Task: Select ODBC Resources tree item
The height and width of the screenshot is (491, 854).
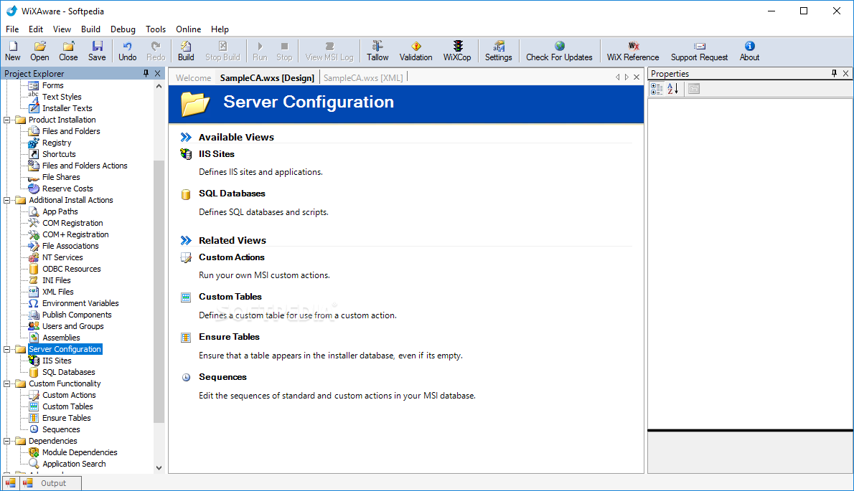Action: [x=71, y=269]
